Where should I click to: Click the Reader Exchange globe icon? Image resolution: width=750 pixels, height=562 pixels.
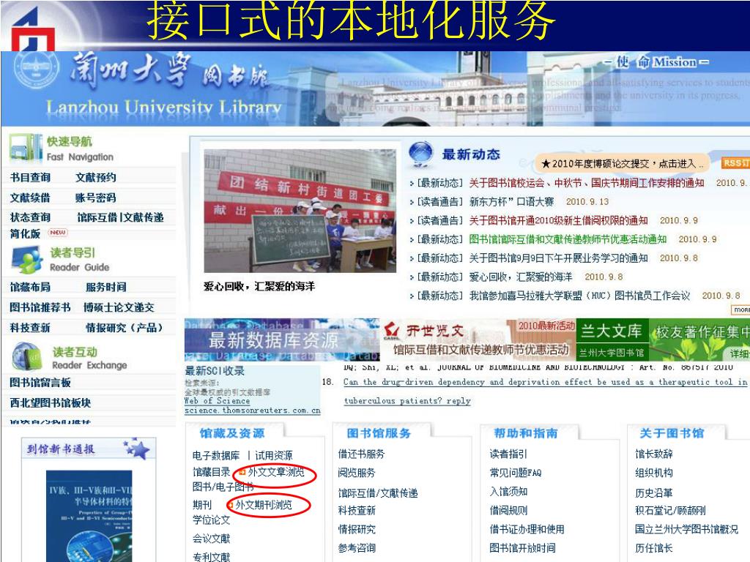(x=28, y=357)
